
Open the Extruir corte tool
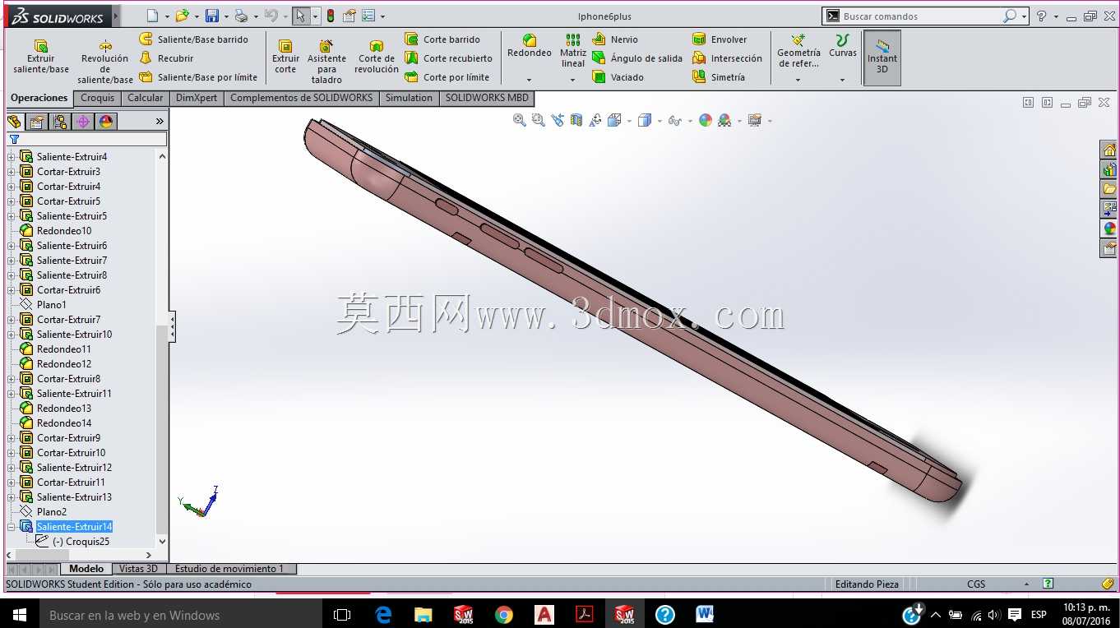click(285, 56)
